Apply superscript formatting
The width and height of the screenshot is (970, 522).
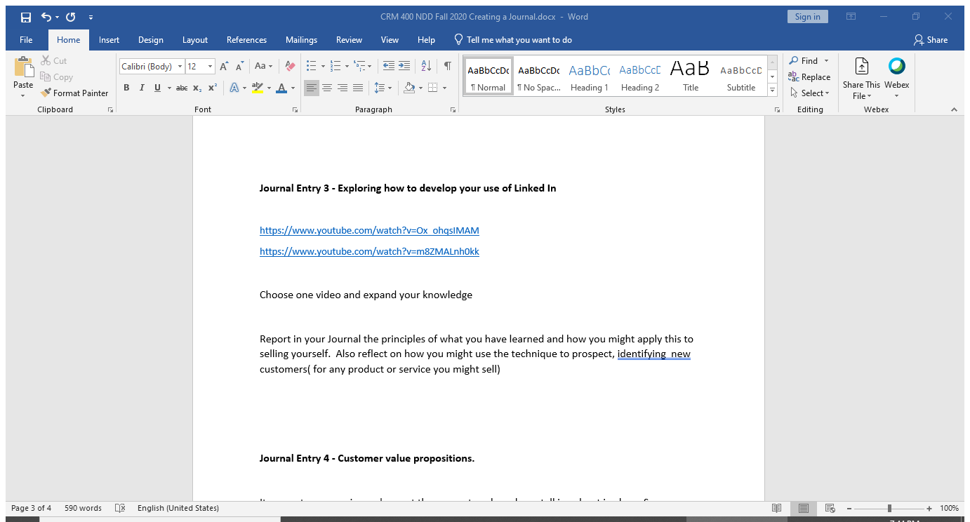pos(212,88)
